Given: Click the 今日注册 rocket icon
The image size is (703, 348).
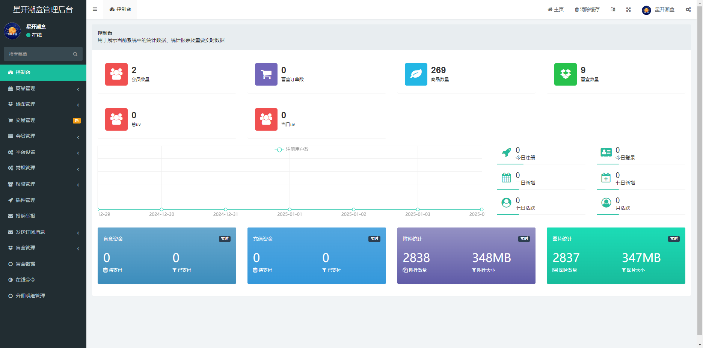Looking at the screenshot, I should (507, 152).
